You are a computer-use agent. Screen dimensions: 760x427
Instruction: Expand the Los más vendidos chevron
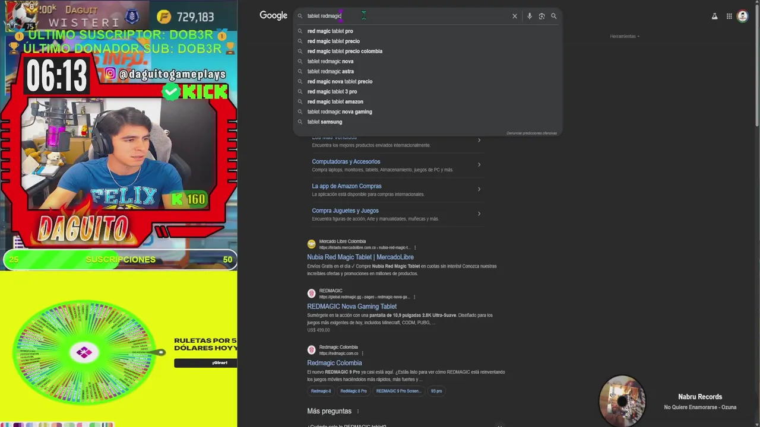click(479, 140)
